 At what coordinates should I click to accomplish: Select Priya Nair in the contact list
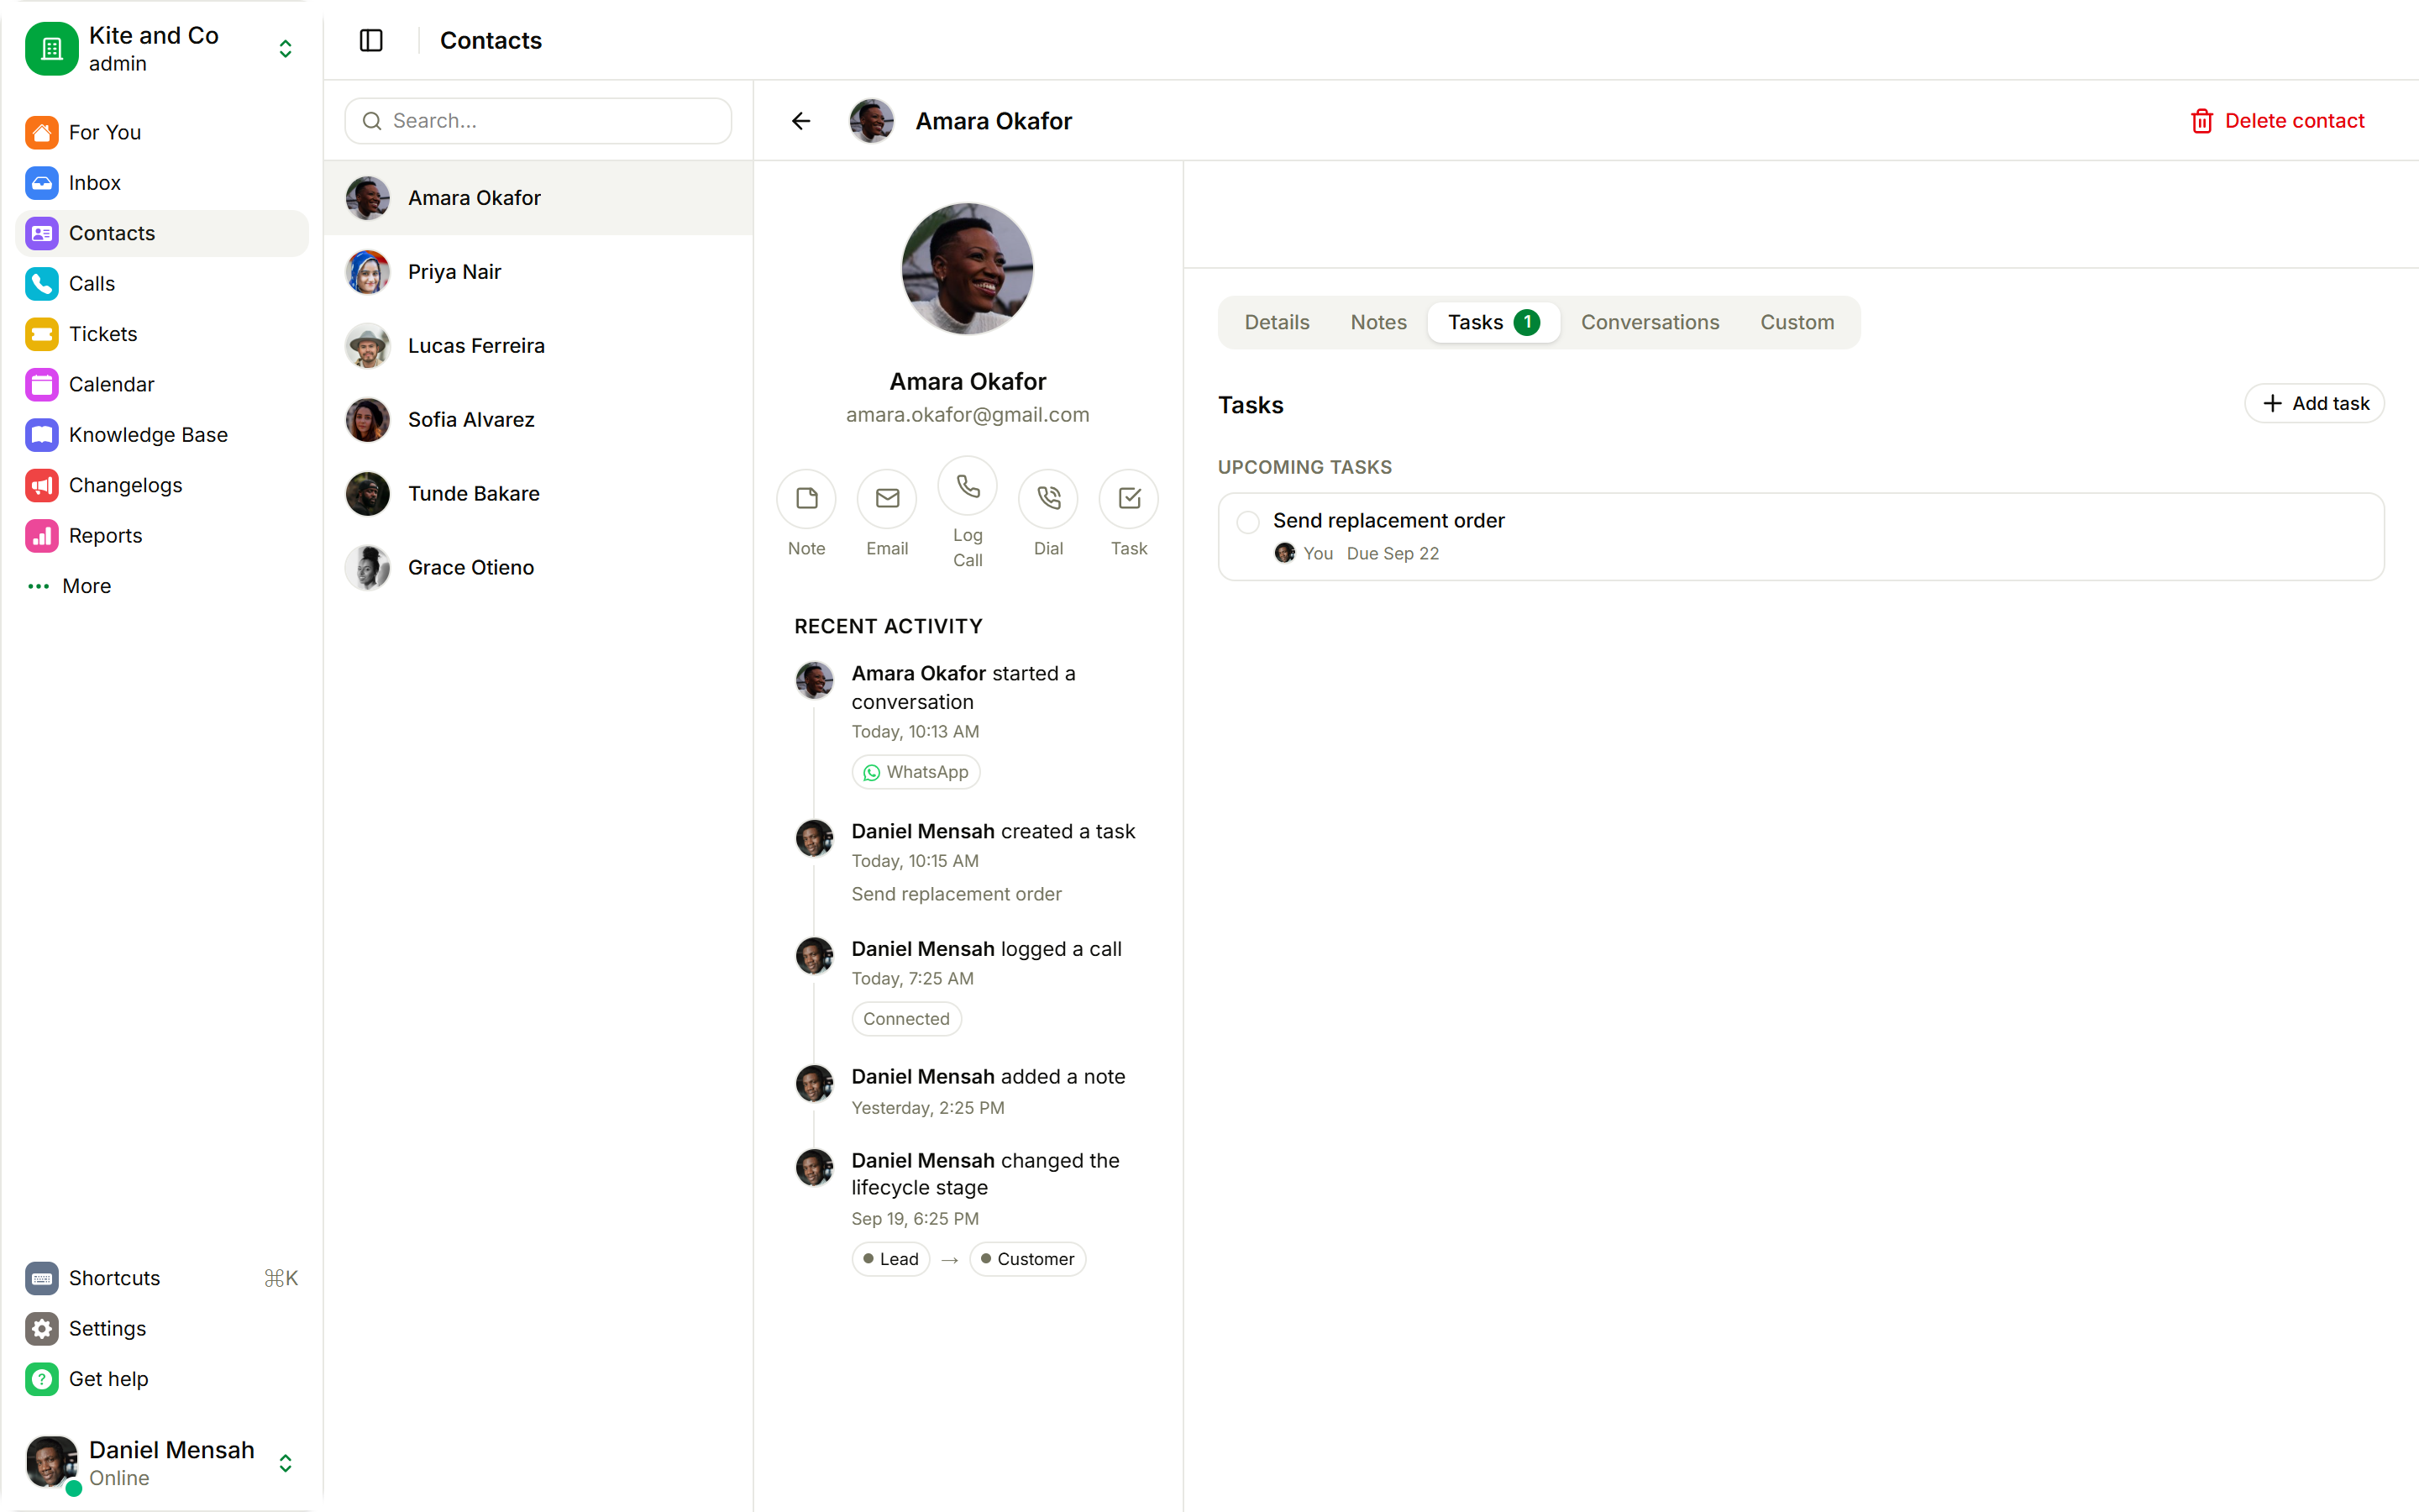(538, 272)
